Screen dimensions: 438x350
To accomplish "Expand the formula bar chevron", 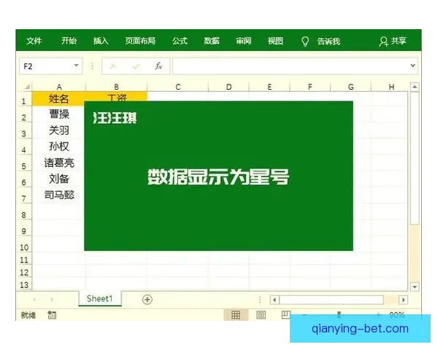I will (413, 66).
